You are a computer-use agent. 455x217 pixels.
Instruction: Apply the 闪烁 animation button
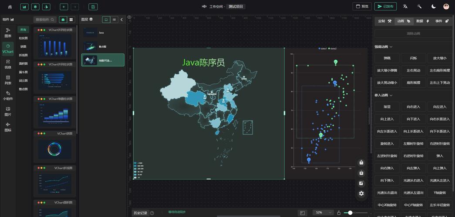(413, 58)
